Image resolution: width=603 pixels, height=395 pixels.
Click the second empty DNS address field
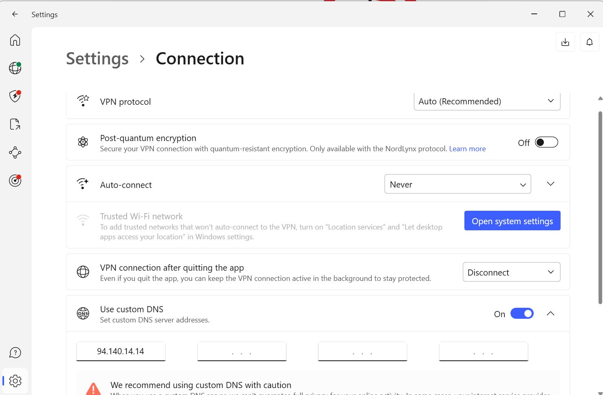point(242,351)
